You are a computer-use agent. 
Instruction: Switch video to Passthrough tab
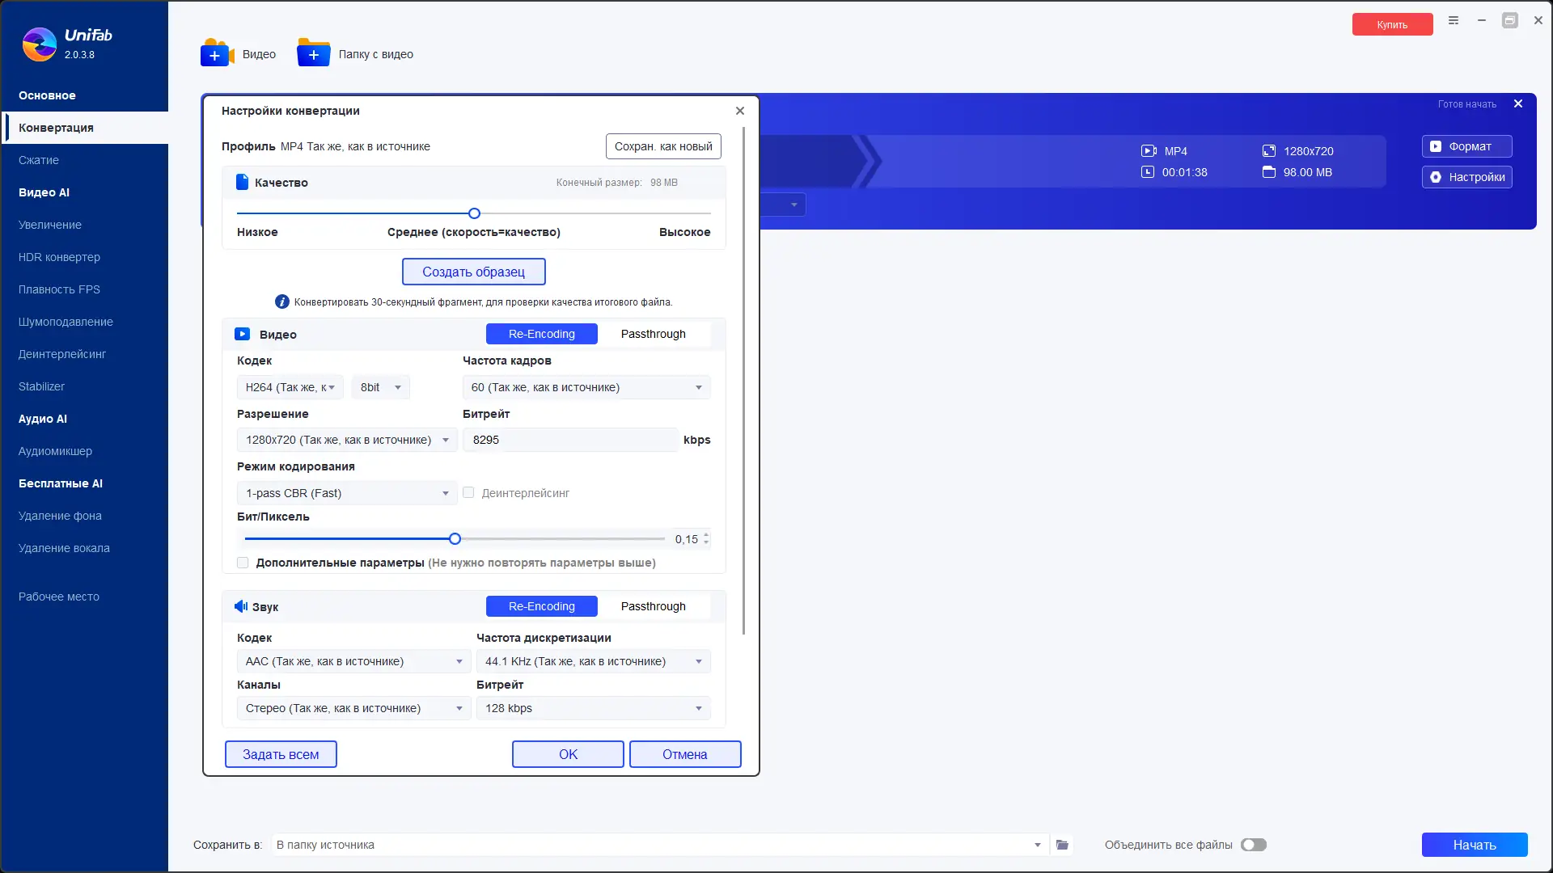click(653, 334)
